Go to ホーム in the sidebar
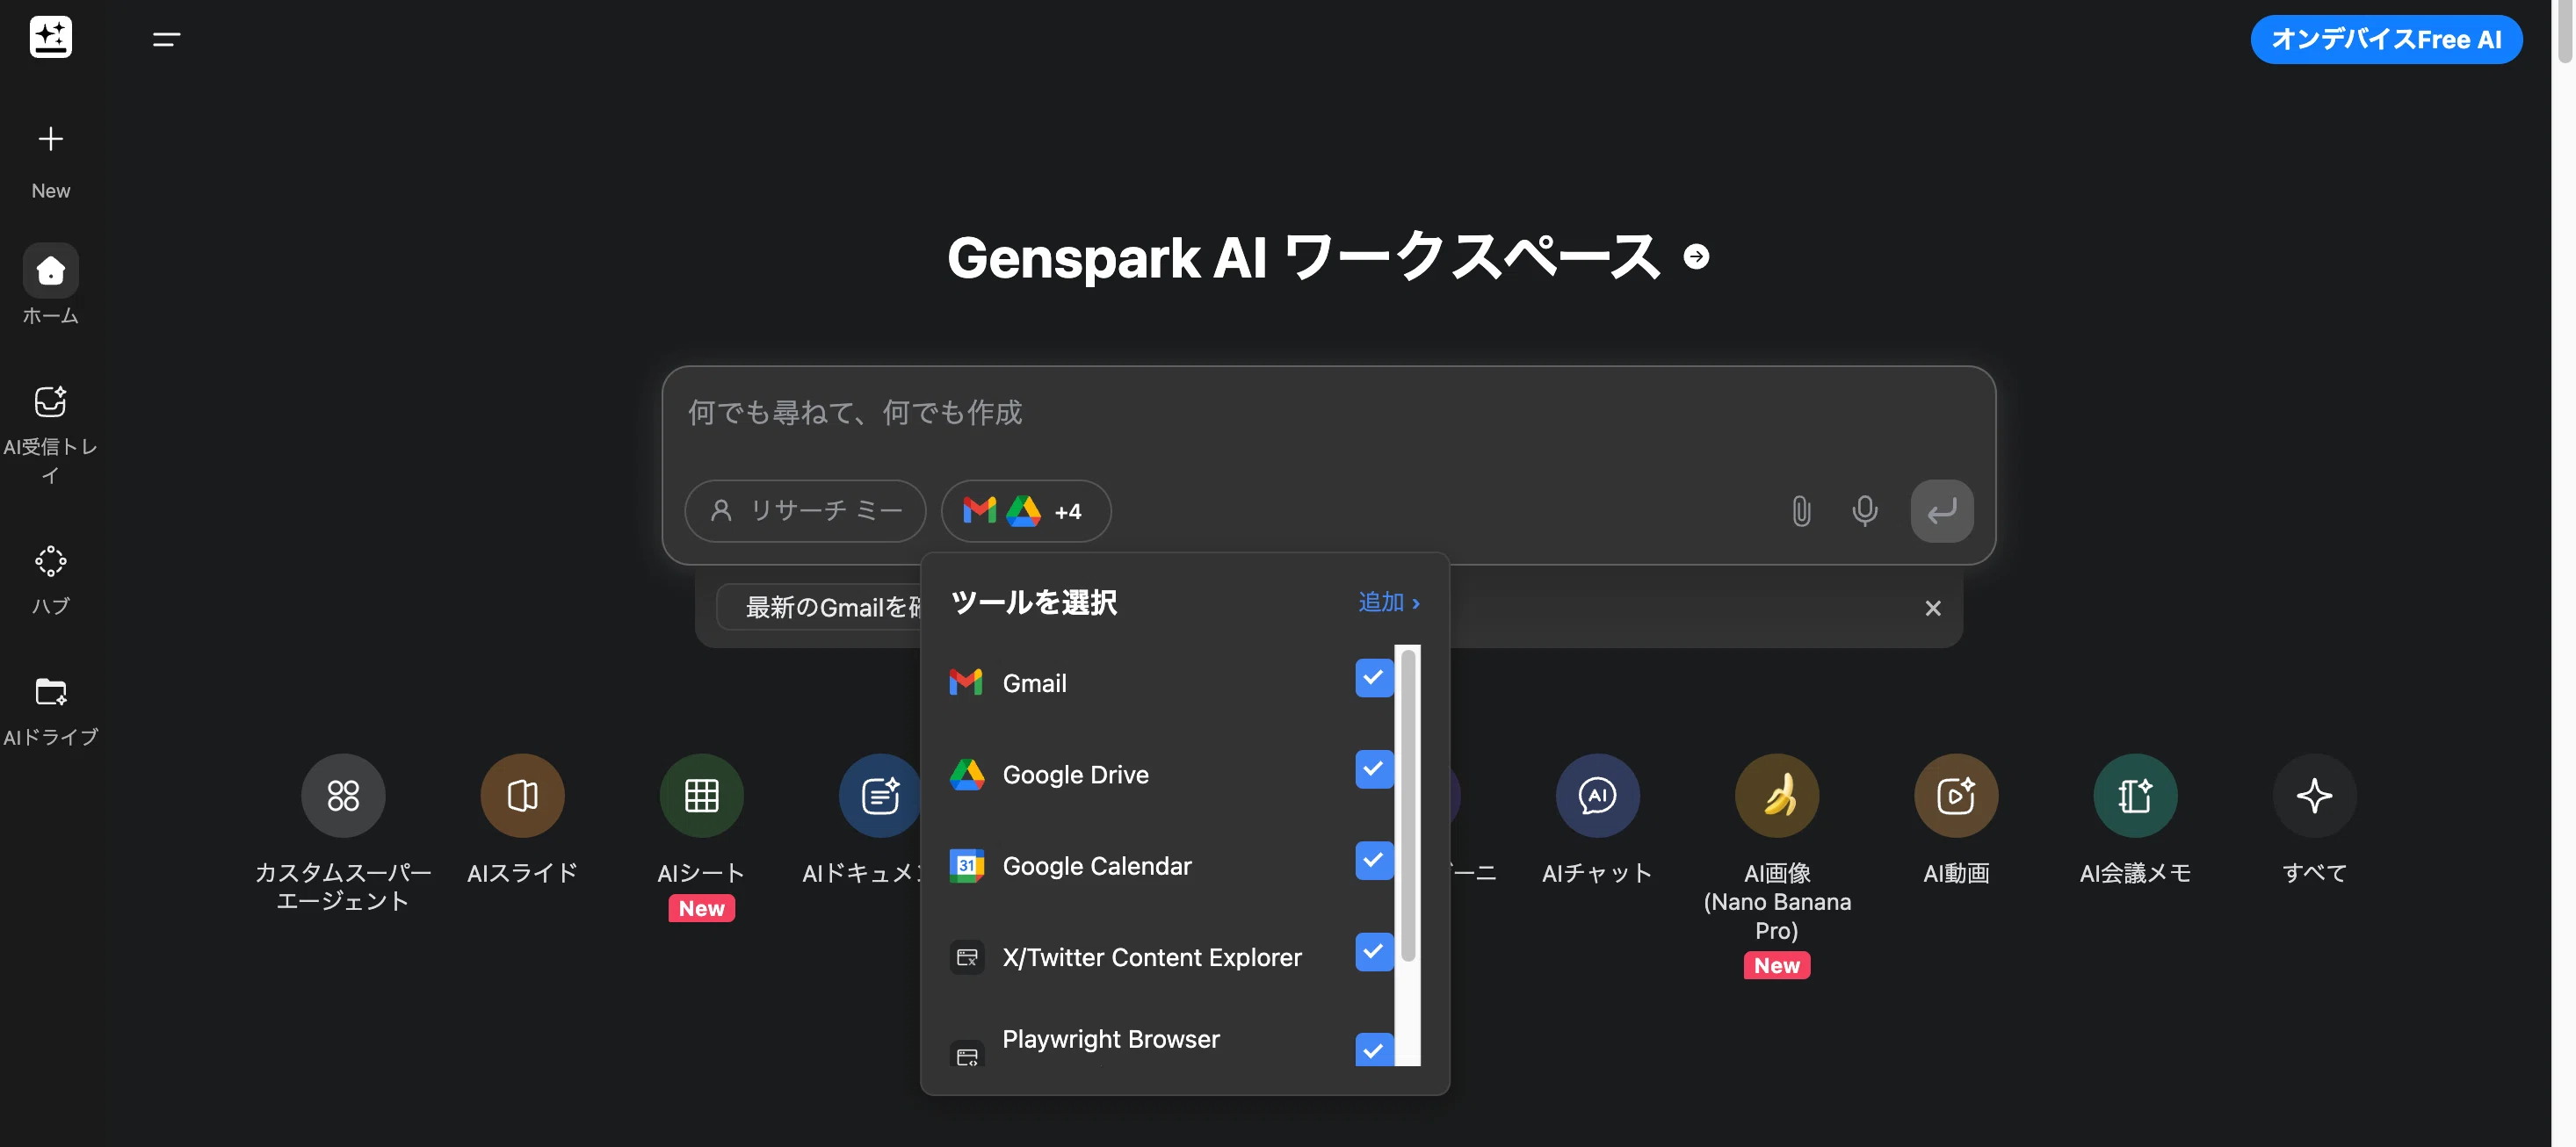Image resolution: width=2576 pixels, height=1147 pixels. pos(51,284)
